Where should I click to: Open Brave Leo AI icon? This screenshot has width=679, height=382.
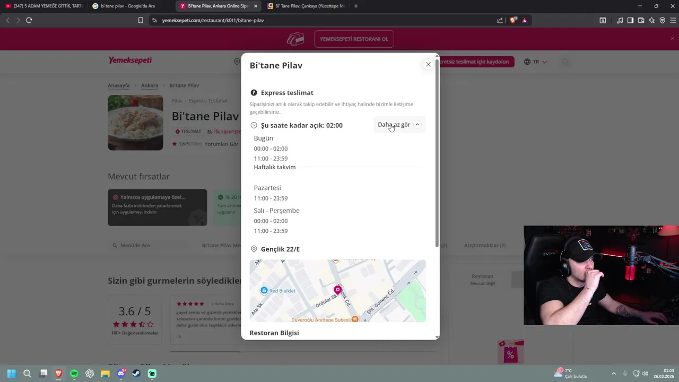(x=651, y=20)
